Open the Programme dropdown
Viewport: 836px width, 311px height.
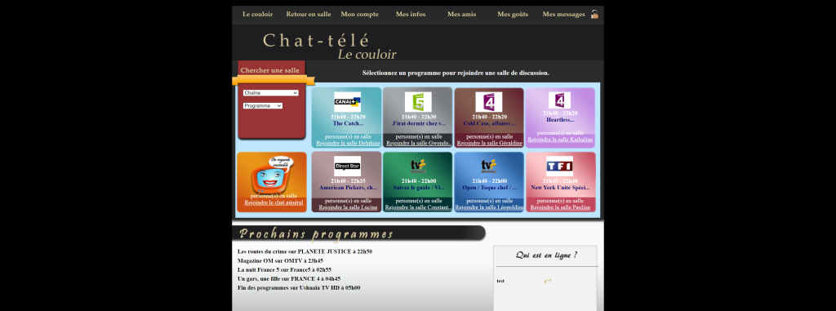pyautogui.click(x=262, y=106)
